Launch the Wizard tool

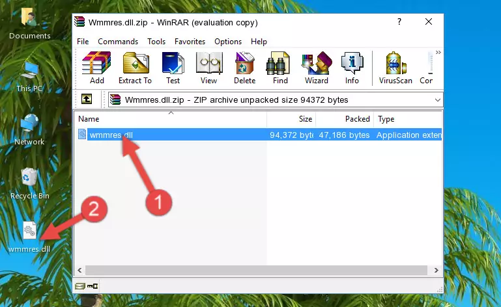[317, 68]
